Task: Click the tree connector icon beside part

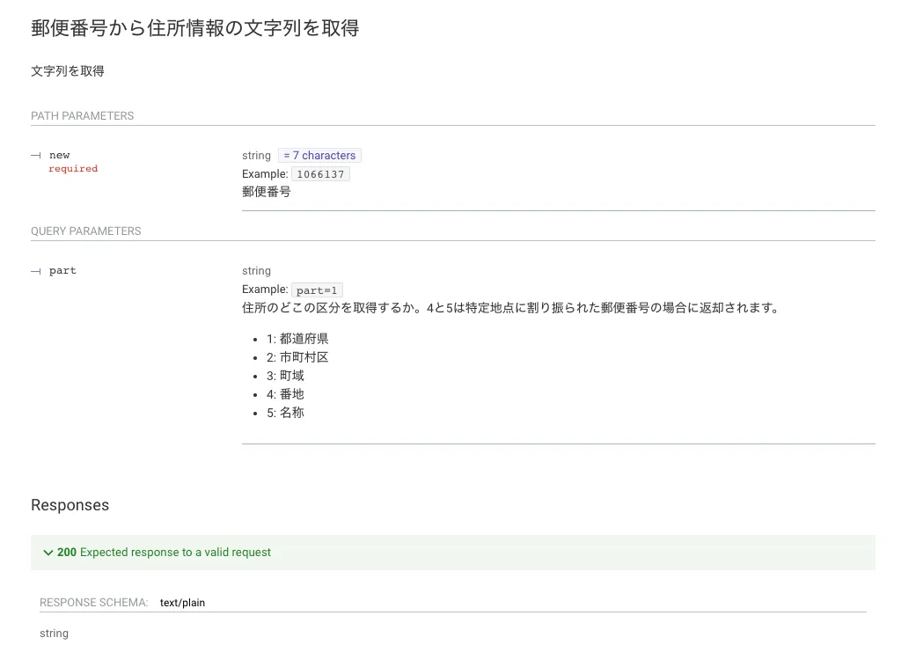Action: 36,271
